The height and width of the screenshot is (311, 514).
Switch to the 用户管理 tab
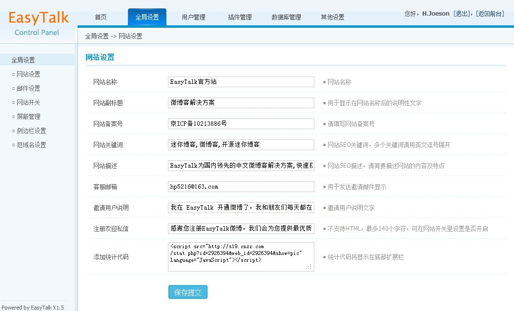pyautogui.click(x=193, y=17)
